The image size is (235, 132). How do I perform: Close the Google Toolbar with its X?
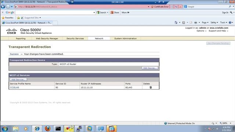tap(3, 12)
